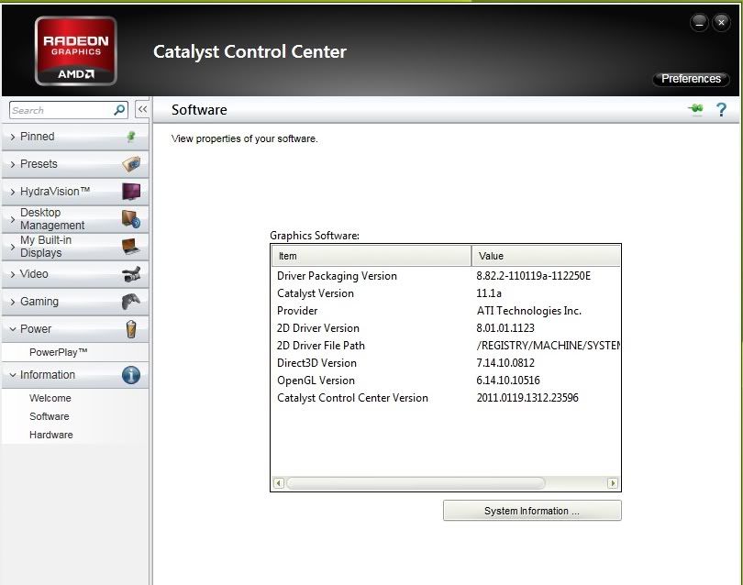Click the value 8.82.2-110119a-112250E
Viewport: 743px width, 585px height.
tap(534, 276)
